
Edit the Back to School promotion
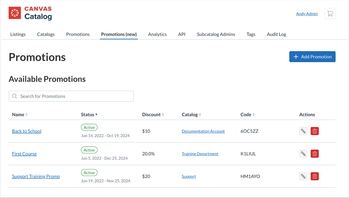303,131
